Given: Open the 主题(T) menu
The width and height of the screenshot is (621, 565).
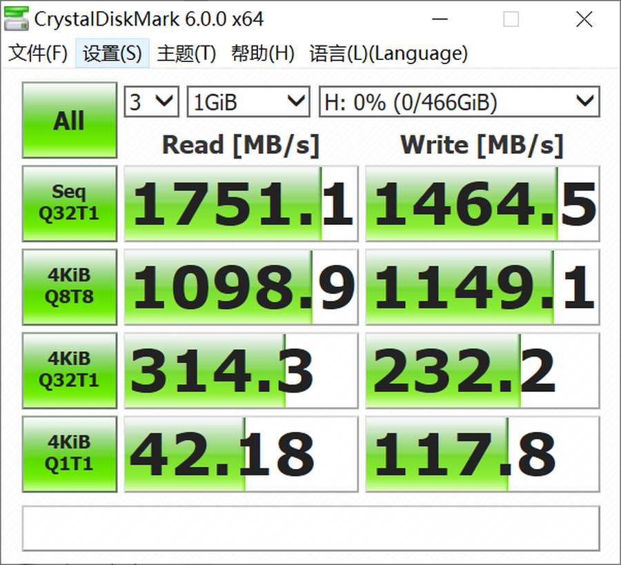Looking at the screenshot, I should tap(186, 54).
